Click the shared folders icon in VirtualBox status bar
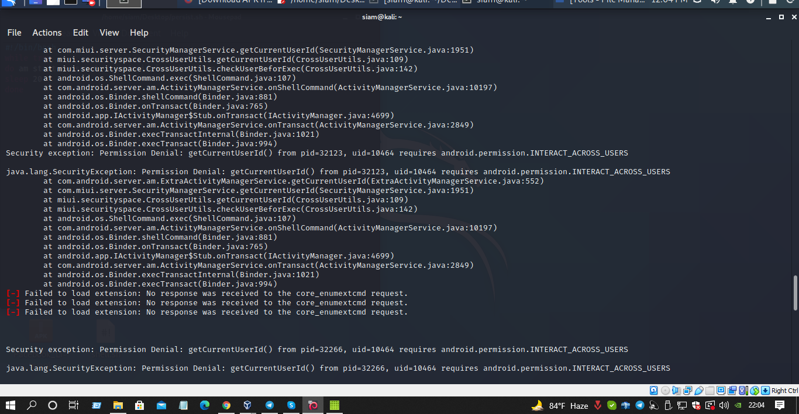Screen dimensions: 799x414 click(x=709, y=390)
